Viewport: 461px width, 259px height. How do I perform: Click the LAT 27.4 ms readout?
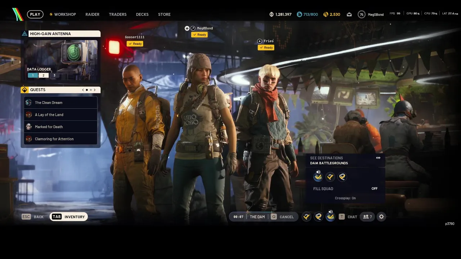450,14
